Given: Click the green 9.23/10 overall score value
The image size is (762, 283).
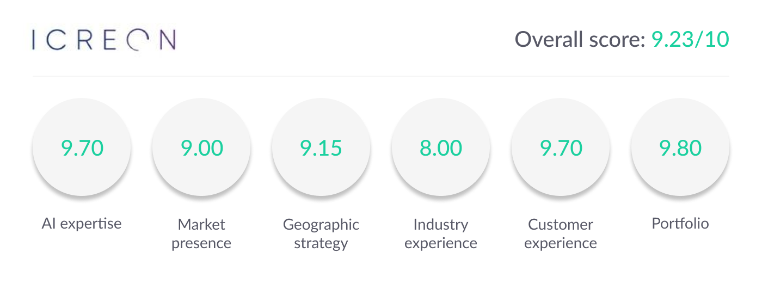Looking at the screenshot, I should (690, 40).
